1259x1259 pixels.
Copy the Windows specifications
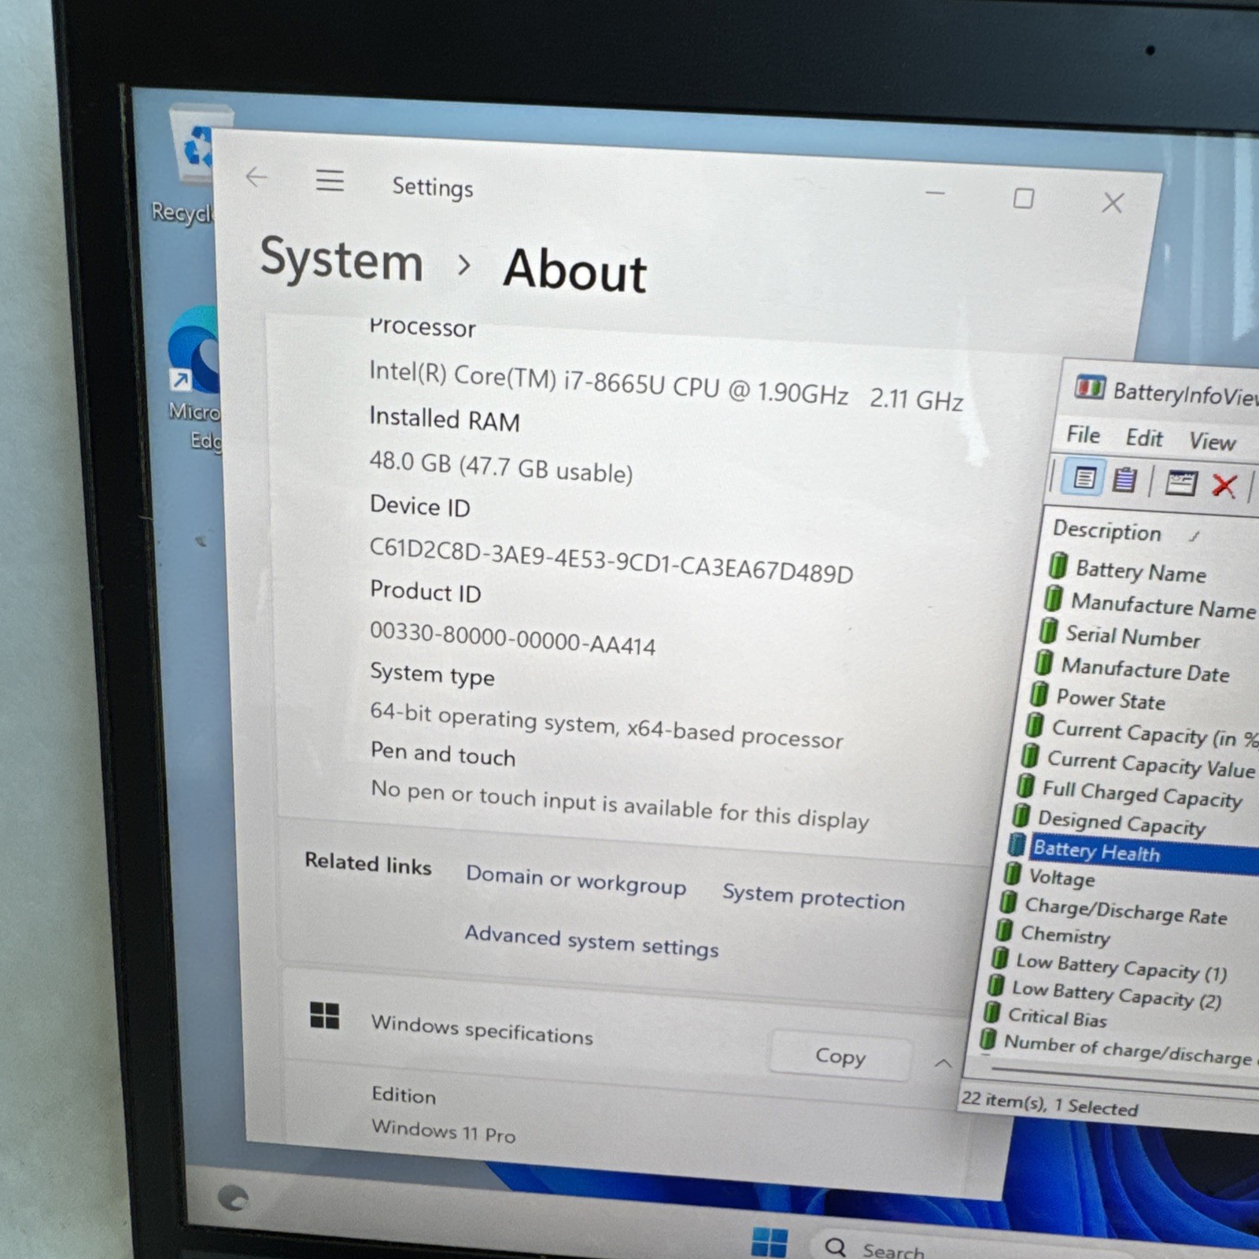click(840, 1055)
